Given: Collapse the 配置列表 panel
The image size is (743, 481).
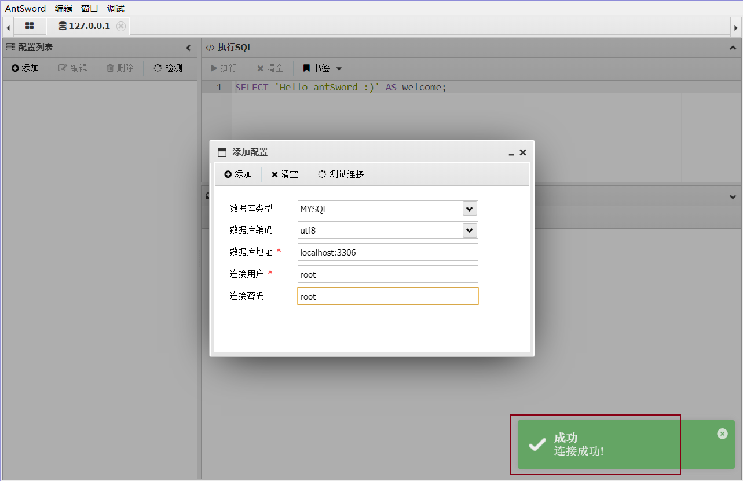Looking at the screenshot, I should tap(188, 48).
